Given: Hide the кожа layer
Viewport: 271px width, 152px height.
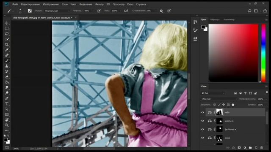Looking at the screenshot, I should [x=202, y=138].
